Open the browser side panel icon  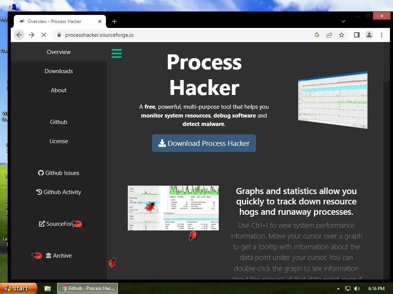click(x=357, y=35)
